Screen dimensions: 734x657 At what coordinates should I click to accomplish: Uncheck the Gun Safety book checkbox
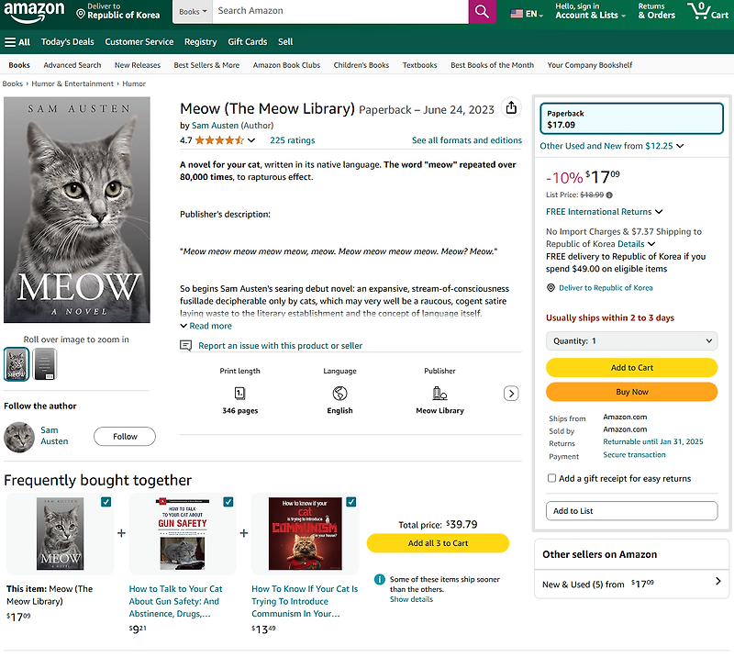228,502
